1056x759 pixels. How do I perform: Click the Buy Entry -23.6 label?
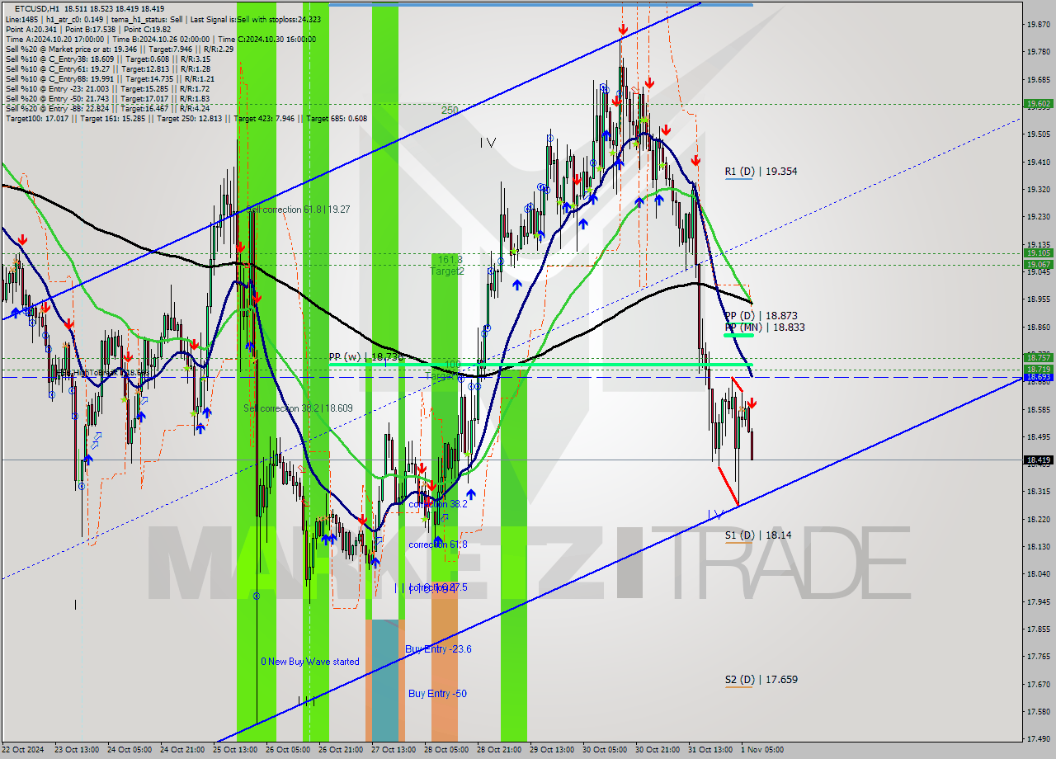pyautogui.click(x=438, y=649)
